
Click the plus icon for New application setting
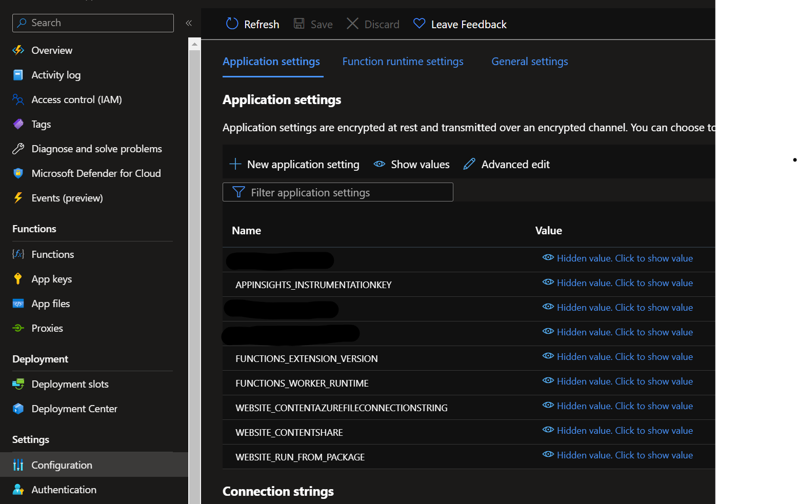click(x=235, y=164)
